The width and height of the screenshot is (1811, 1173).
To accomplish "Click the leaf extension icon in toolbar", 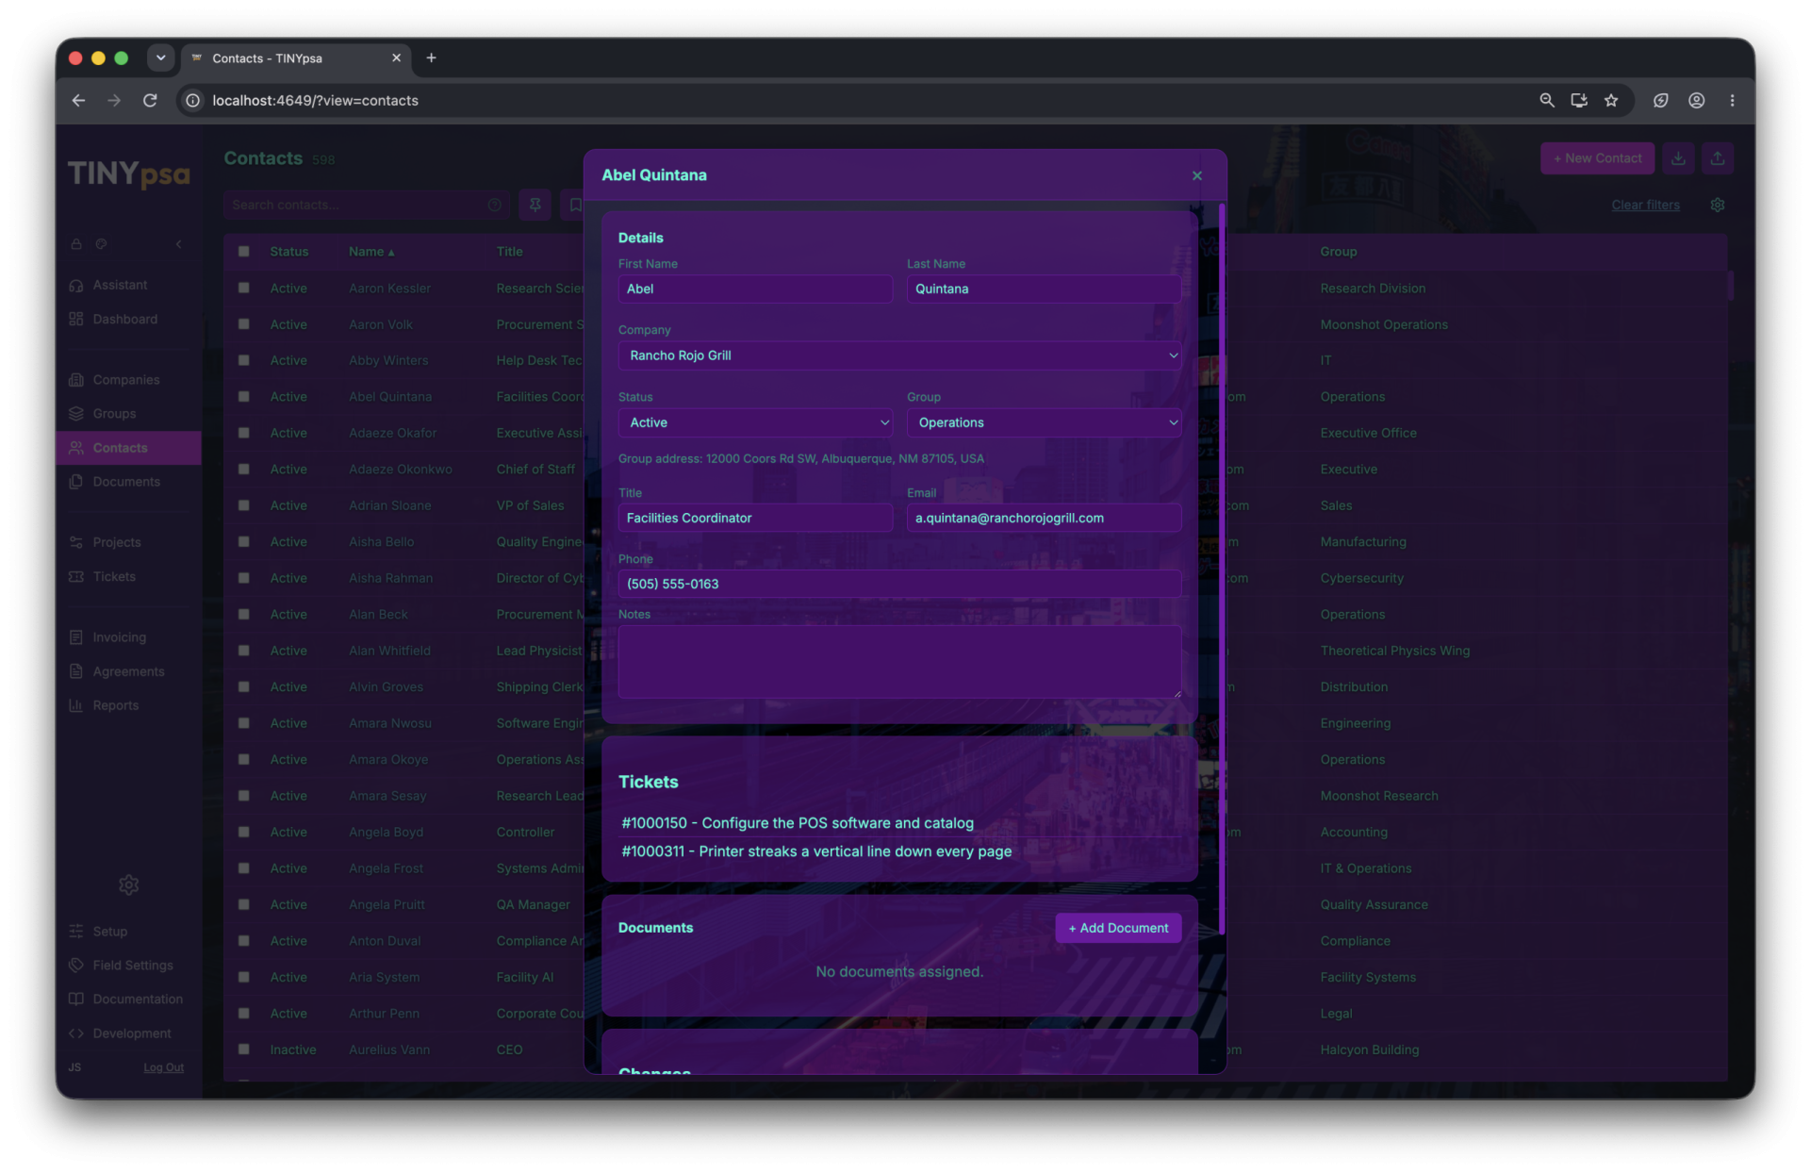I will tap(1661, 101).
